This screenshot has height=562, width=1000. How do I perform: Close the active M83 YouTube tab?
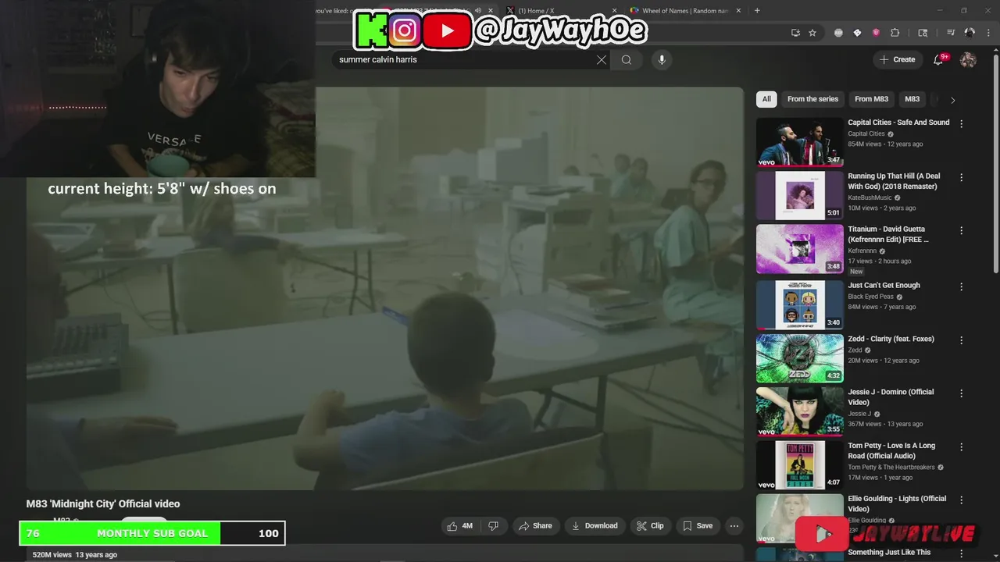491,11
